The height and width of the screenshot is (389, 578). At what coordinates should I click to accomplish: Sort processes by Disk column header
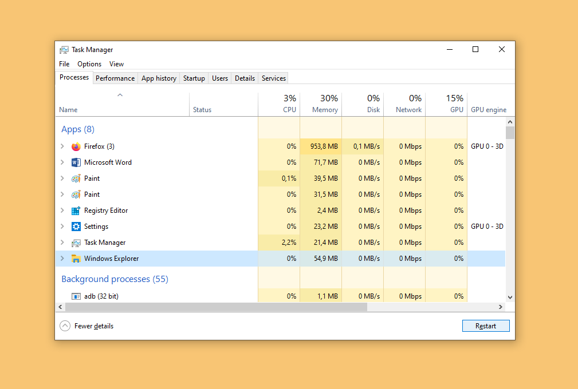(x=363, y=104)
